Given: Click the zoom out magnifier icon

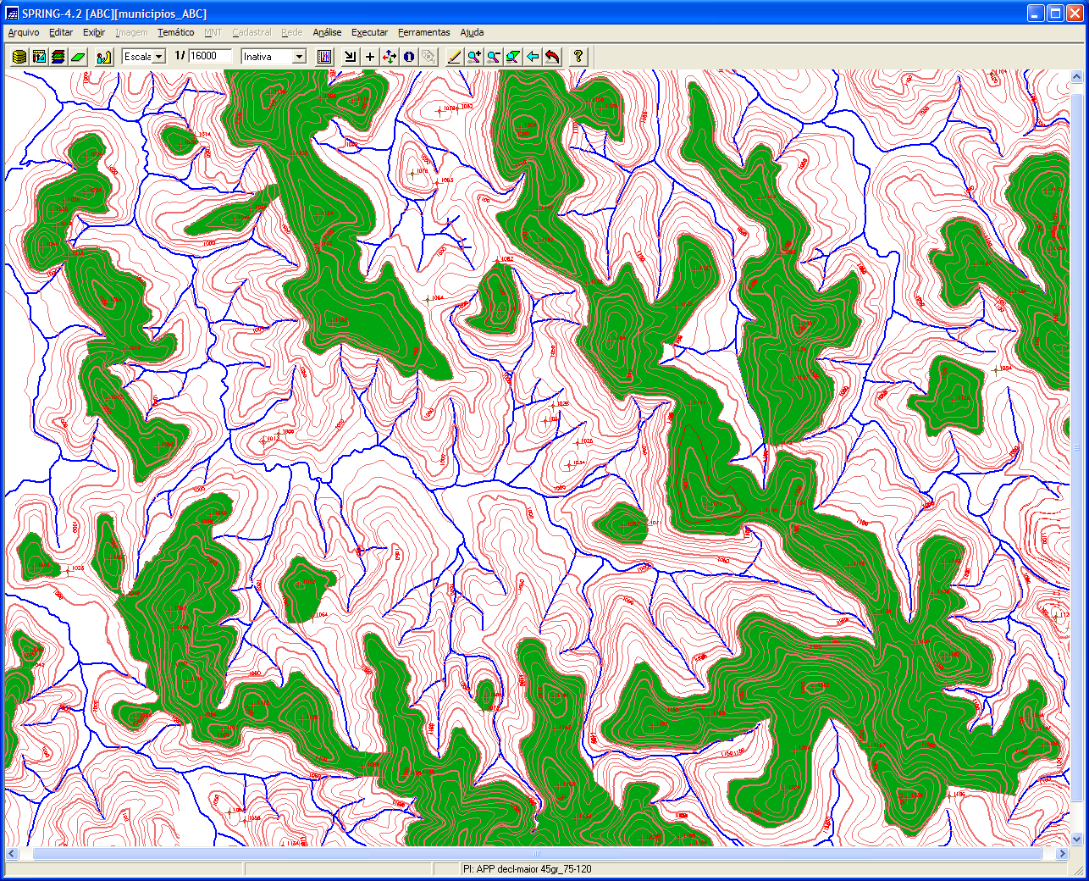Looking at the screenshot, I should [494, 57].
